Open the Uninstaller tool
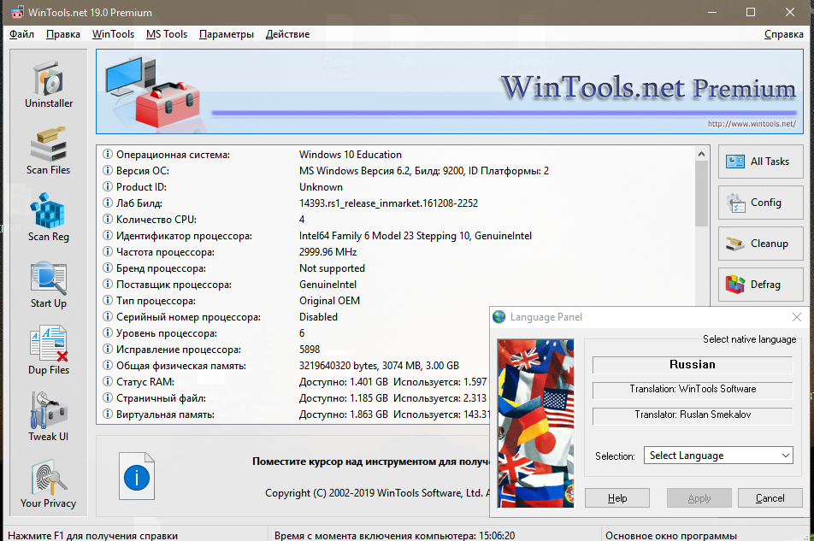The image size is (814, 541). (x=49, y=85)
